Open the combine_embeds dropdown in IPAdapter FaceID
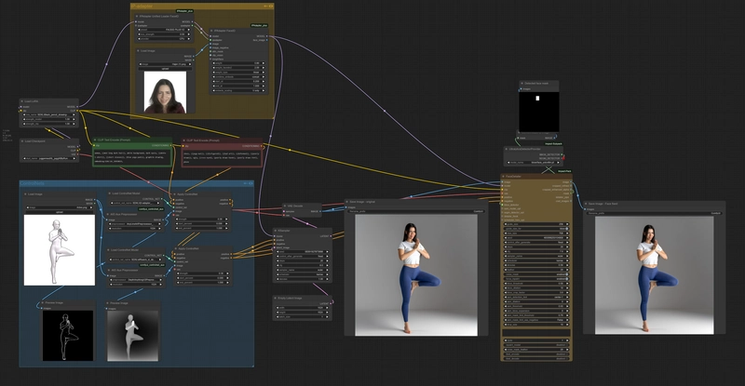The width and height of the screenshot is (745, 386). tap(238, 77)
